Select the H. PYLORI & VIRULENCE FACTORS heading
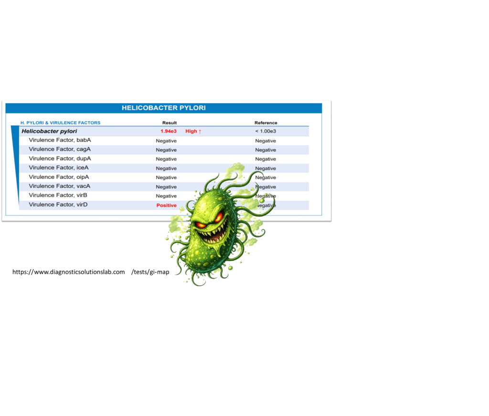This screenshot has width=489, height=416. pos(60,123)
